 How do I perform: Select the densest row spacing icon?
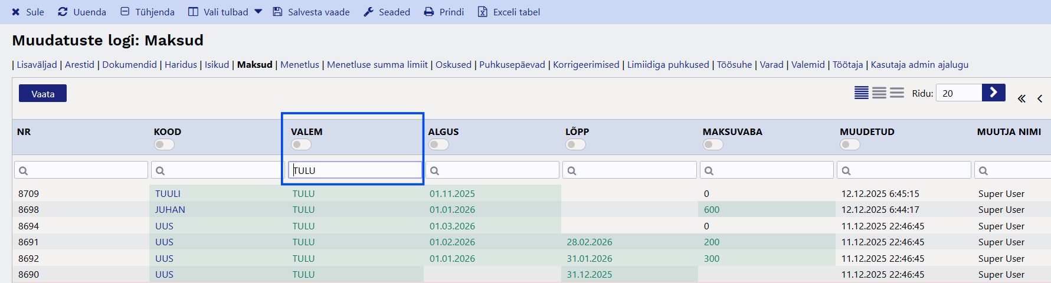862,93
